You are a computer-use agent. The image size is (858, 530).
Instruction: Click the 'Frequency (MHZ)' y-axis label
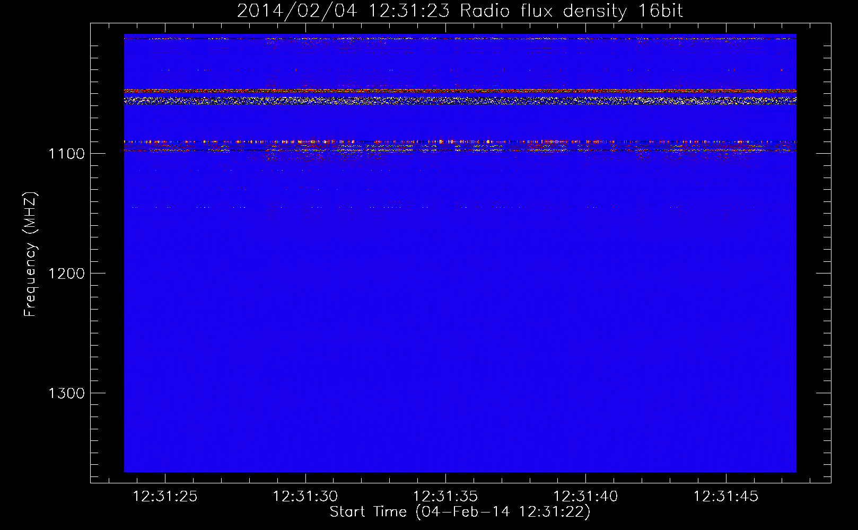coord(31,254)
